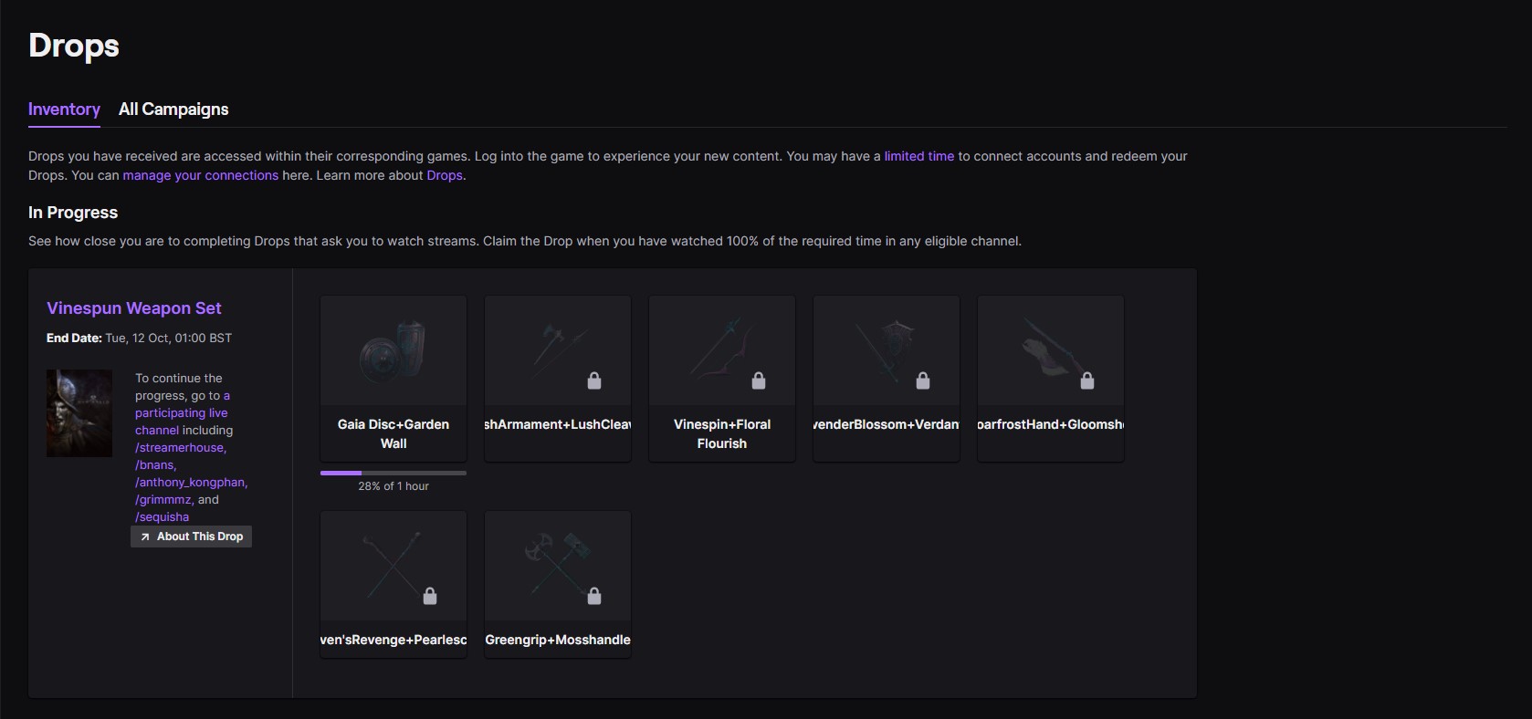Click the Greengrip+Mosshandle axe icon
Screen dimensions: 1532x719
click(557, 566)
